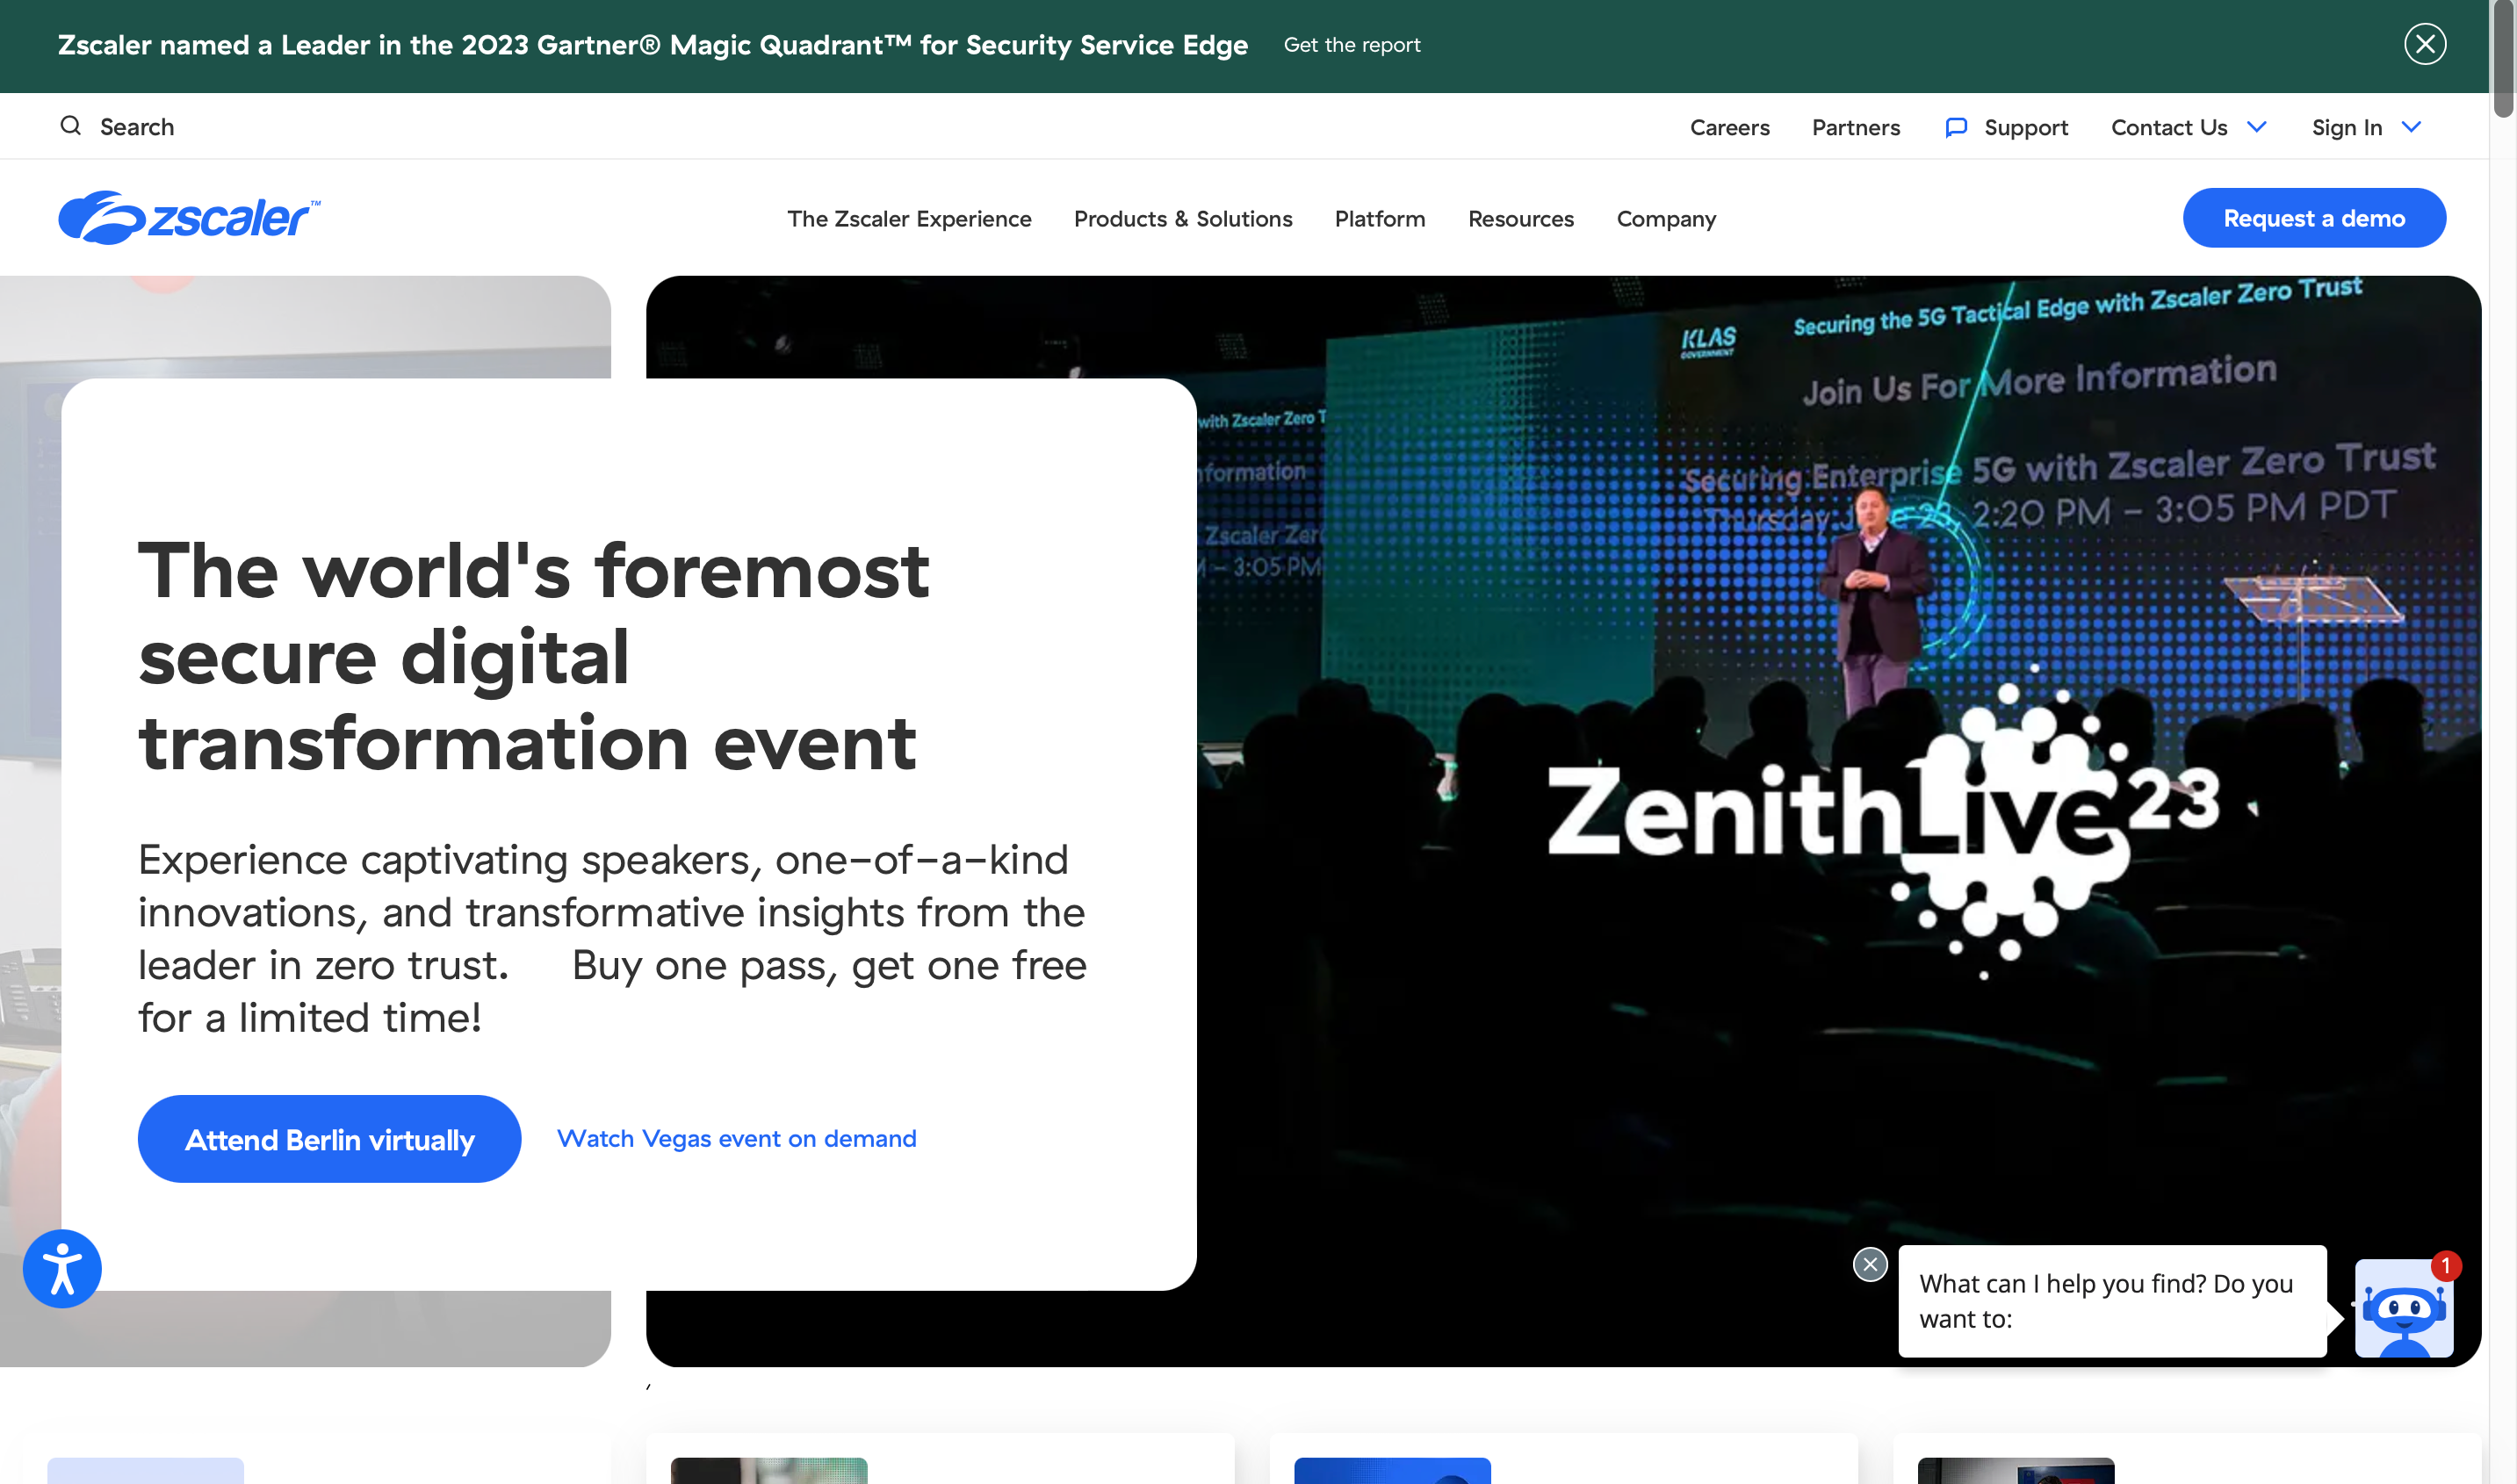Viewport: 2517px width, 1484px height.
Task: Expand the Products & Solutions menu
Action: click(x=1184, y=217)
